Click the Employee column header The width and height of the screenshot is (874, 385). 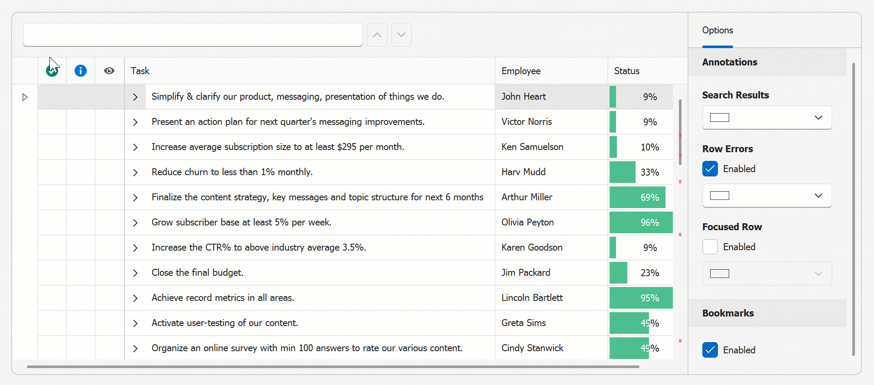pos(551,71)
